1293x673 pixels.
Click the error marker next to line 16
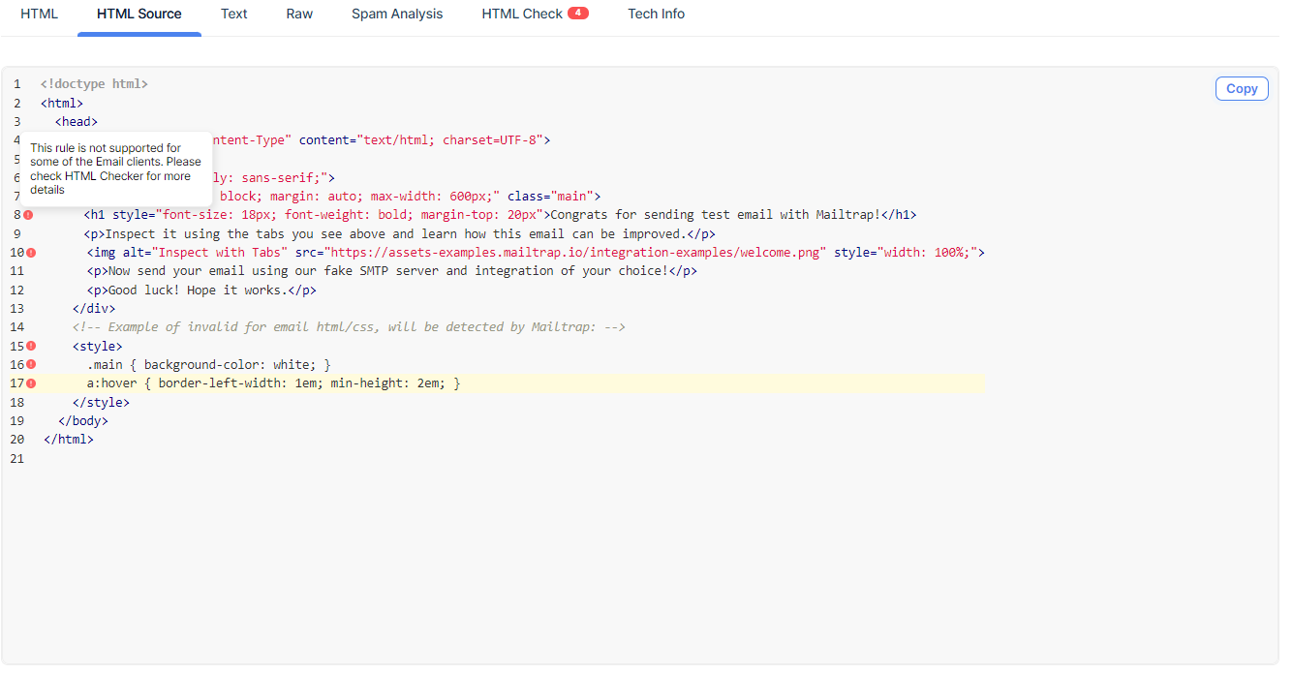[31, 365]
